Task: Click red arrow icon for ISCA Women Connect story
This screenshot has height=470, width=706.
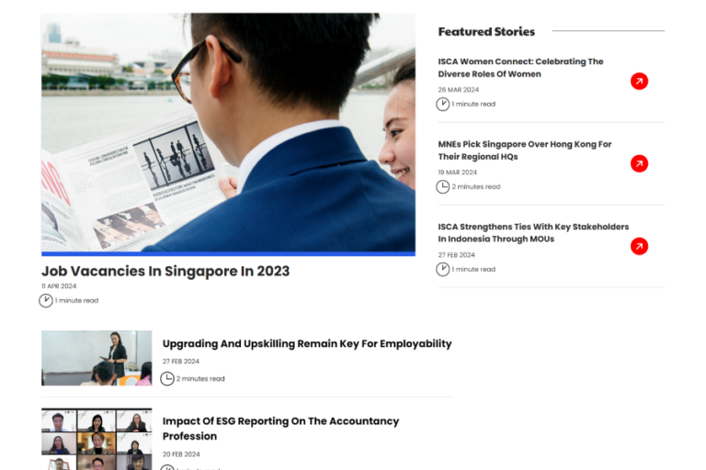Action: [x=639, y=82]
